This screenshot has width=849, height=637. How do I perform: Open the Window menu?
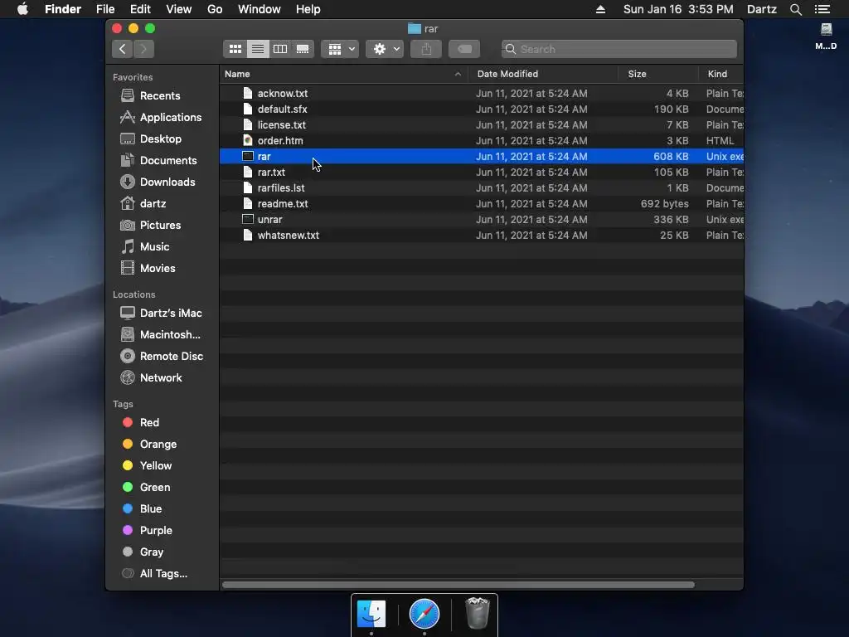[x=260, y=9]
